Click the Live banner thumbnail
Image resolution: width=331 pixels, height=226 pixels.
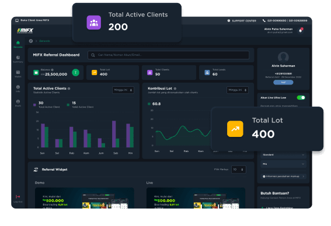click(196, 198)
